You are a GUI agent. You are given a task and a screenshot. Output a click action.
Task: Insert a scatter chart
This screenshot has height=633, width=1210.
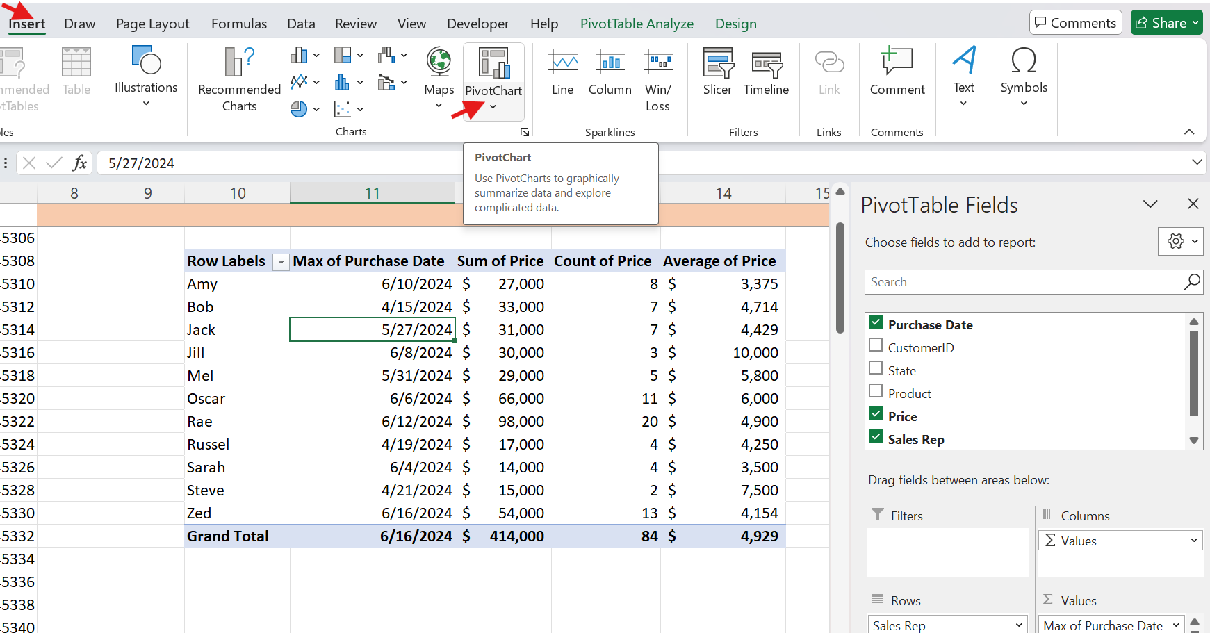(343, 108)
